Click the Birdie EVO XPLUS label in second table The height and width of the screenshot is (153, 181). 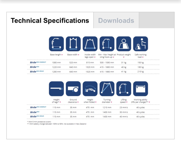(x=37, y=117)
